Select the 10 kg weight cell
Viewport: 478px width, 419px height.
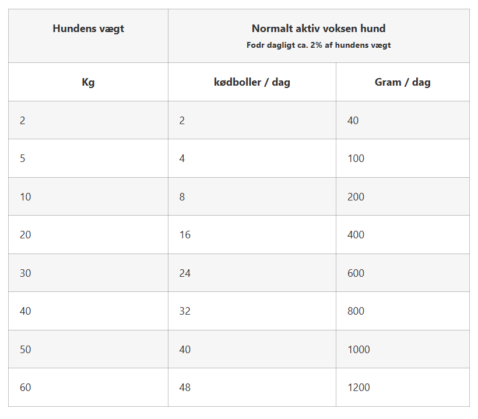[x=88, y=196]
